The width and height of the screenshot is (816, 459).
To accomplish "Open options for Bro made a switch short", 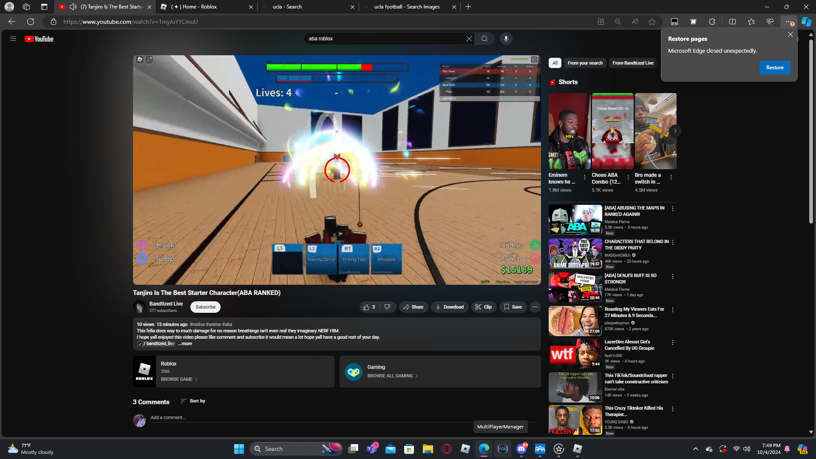I will pos(671,178).
